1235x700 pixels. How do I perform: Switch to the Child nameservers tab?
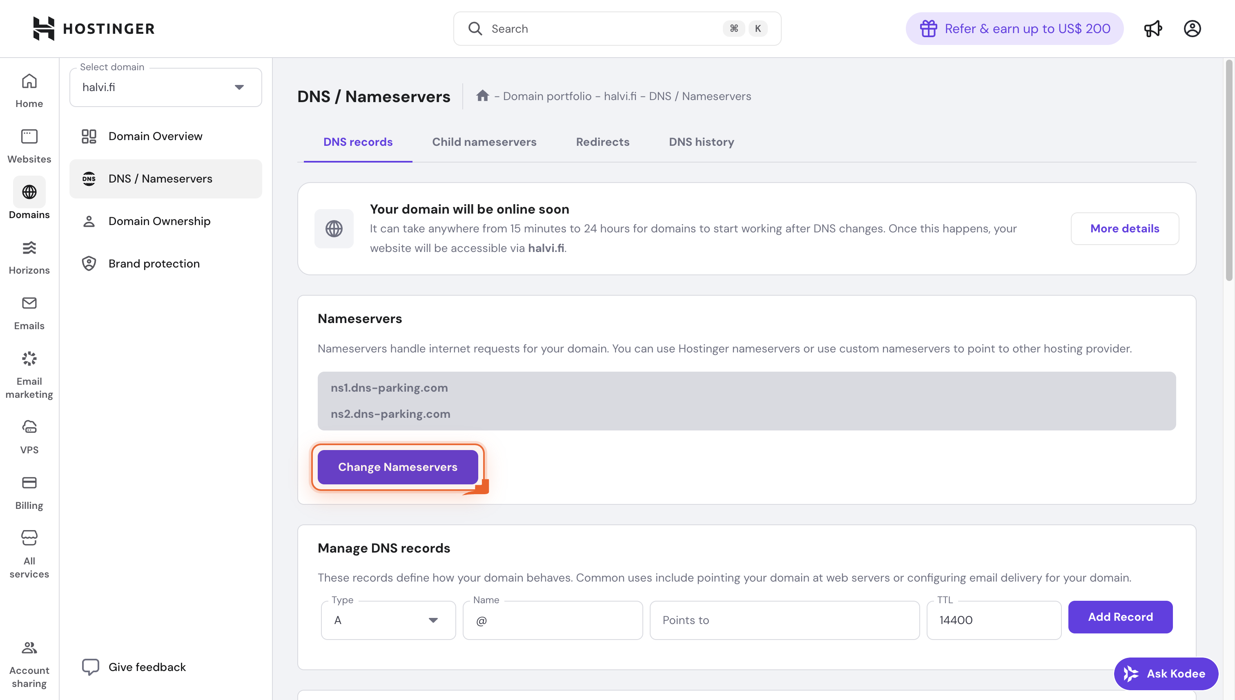(484, 142)
